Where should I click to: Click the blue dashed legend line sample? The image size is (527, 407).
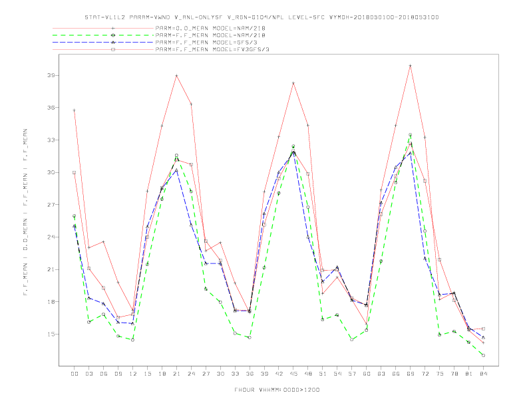click(x=103, y=43)
